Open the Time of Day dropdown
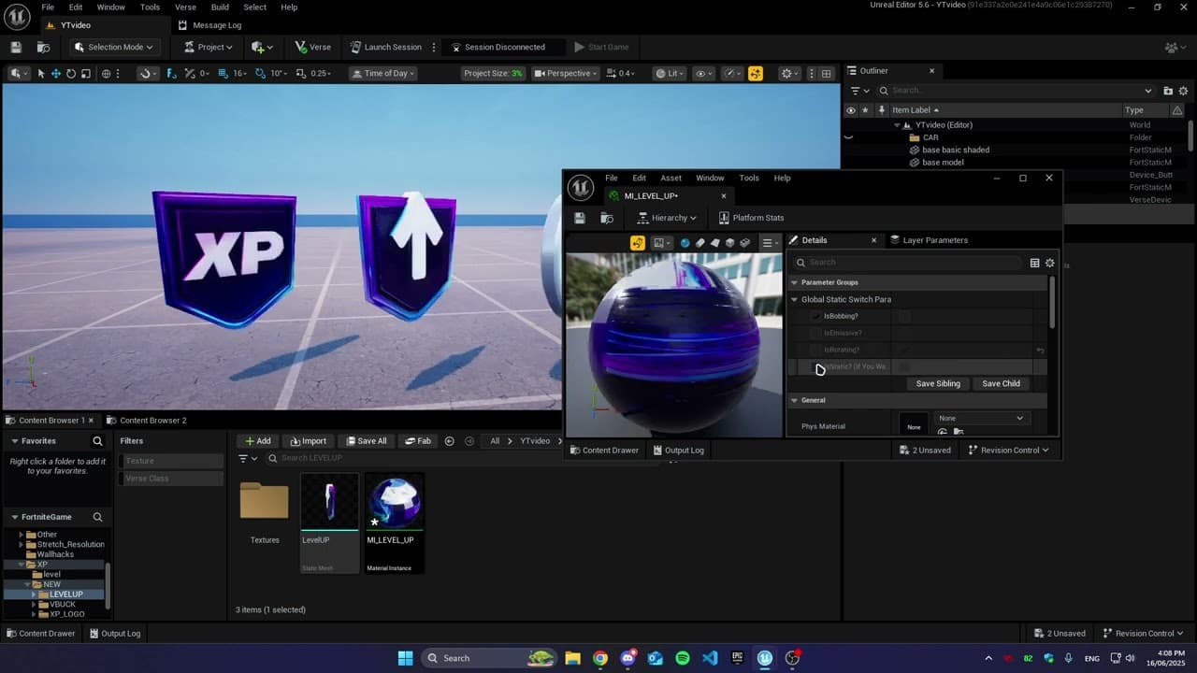 [x=383, y=73]
